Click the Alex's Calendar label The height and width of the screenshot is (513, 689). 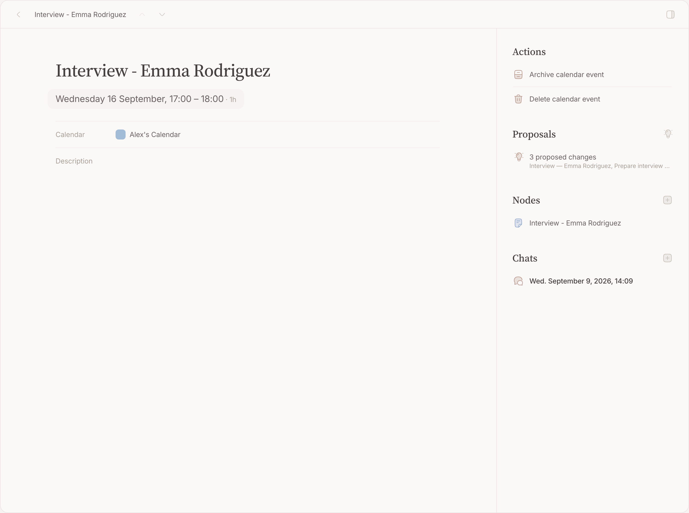pos(155,134)
